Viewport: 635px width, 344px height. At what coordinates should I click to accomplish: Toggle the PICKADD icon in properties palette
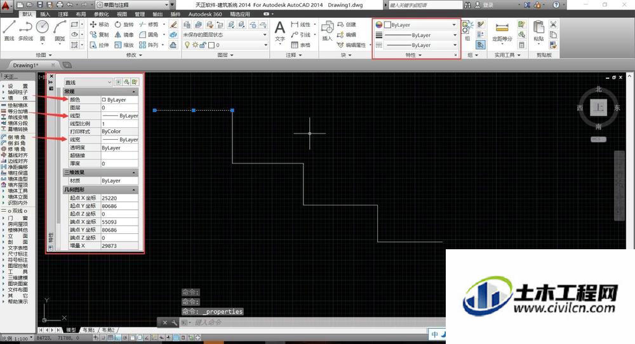click(x=118, y=82)
